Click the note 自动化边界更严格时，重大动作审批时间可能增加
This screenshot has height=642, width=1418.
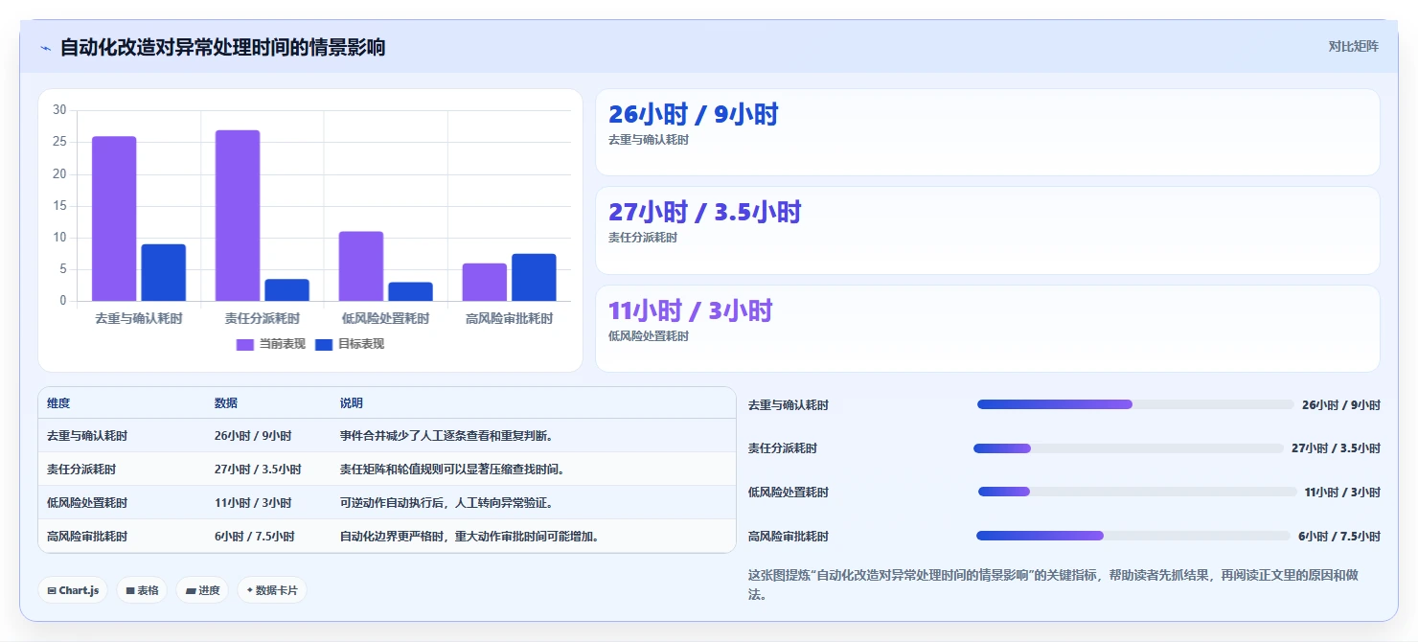(x=470, y=537)
